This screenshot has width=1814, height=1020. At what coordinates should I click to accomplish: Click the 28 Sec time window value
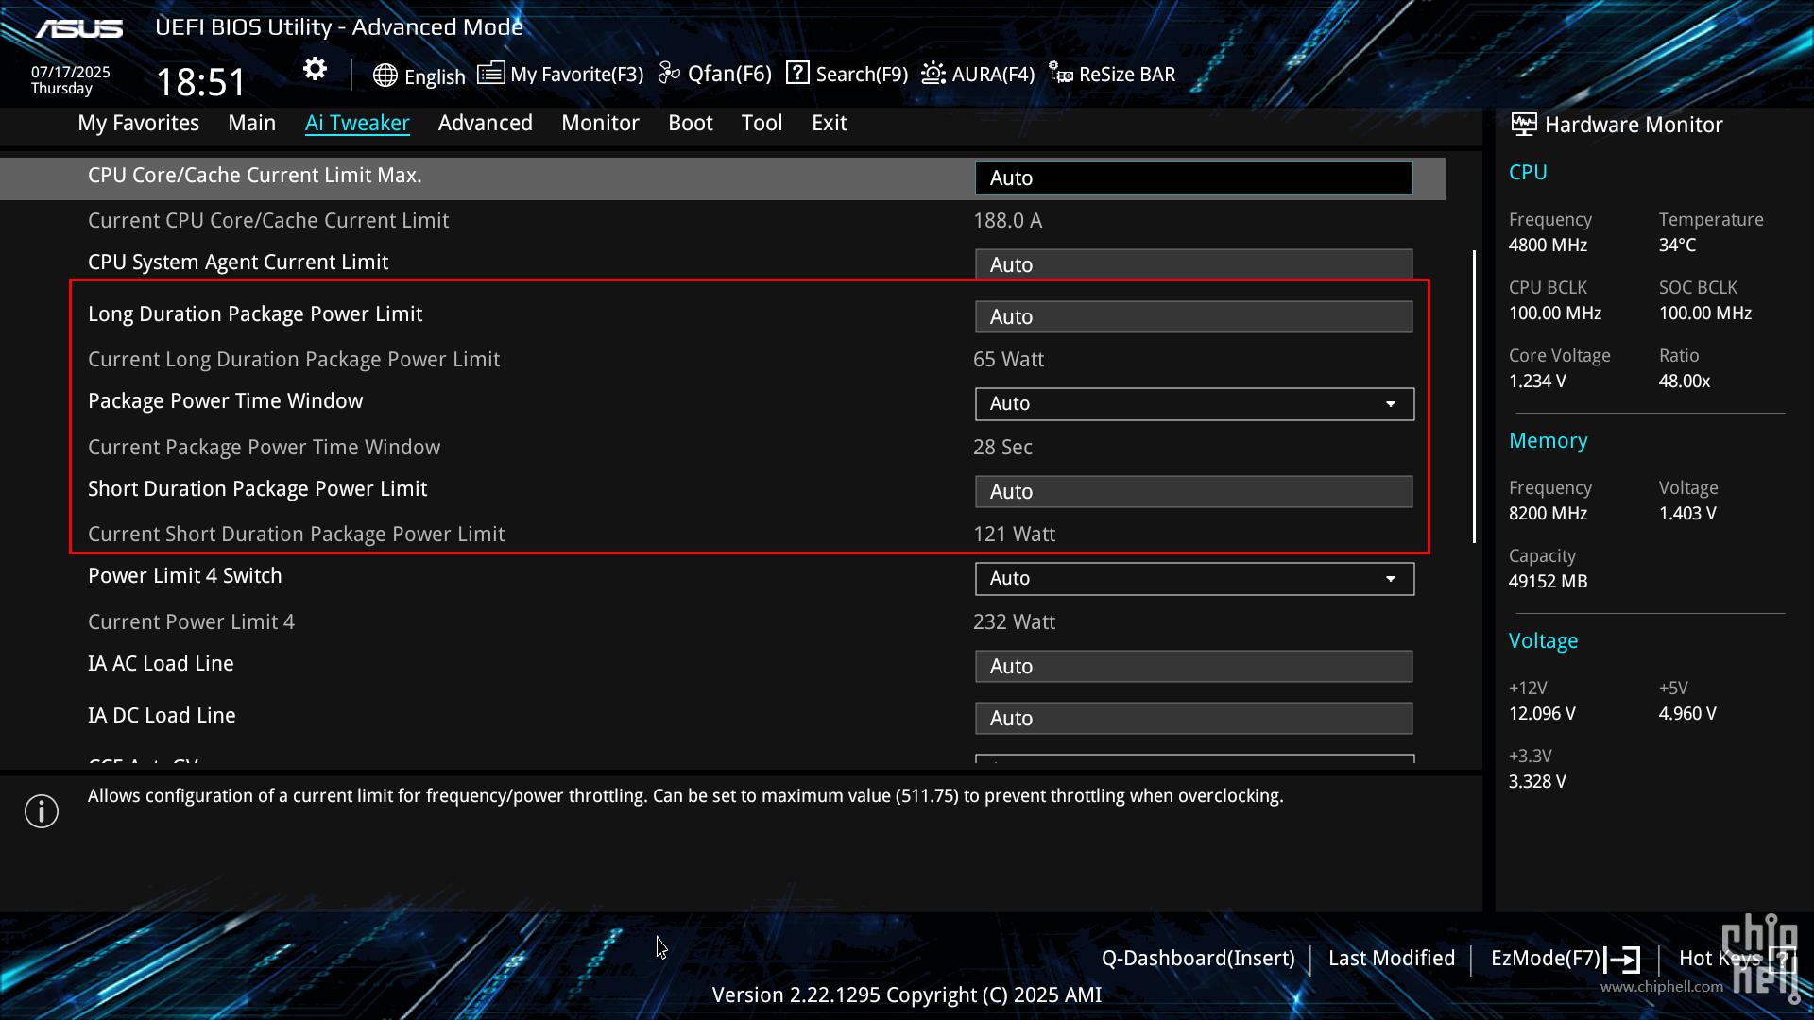[x=1002, y=448]
